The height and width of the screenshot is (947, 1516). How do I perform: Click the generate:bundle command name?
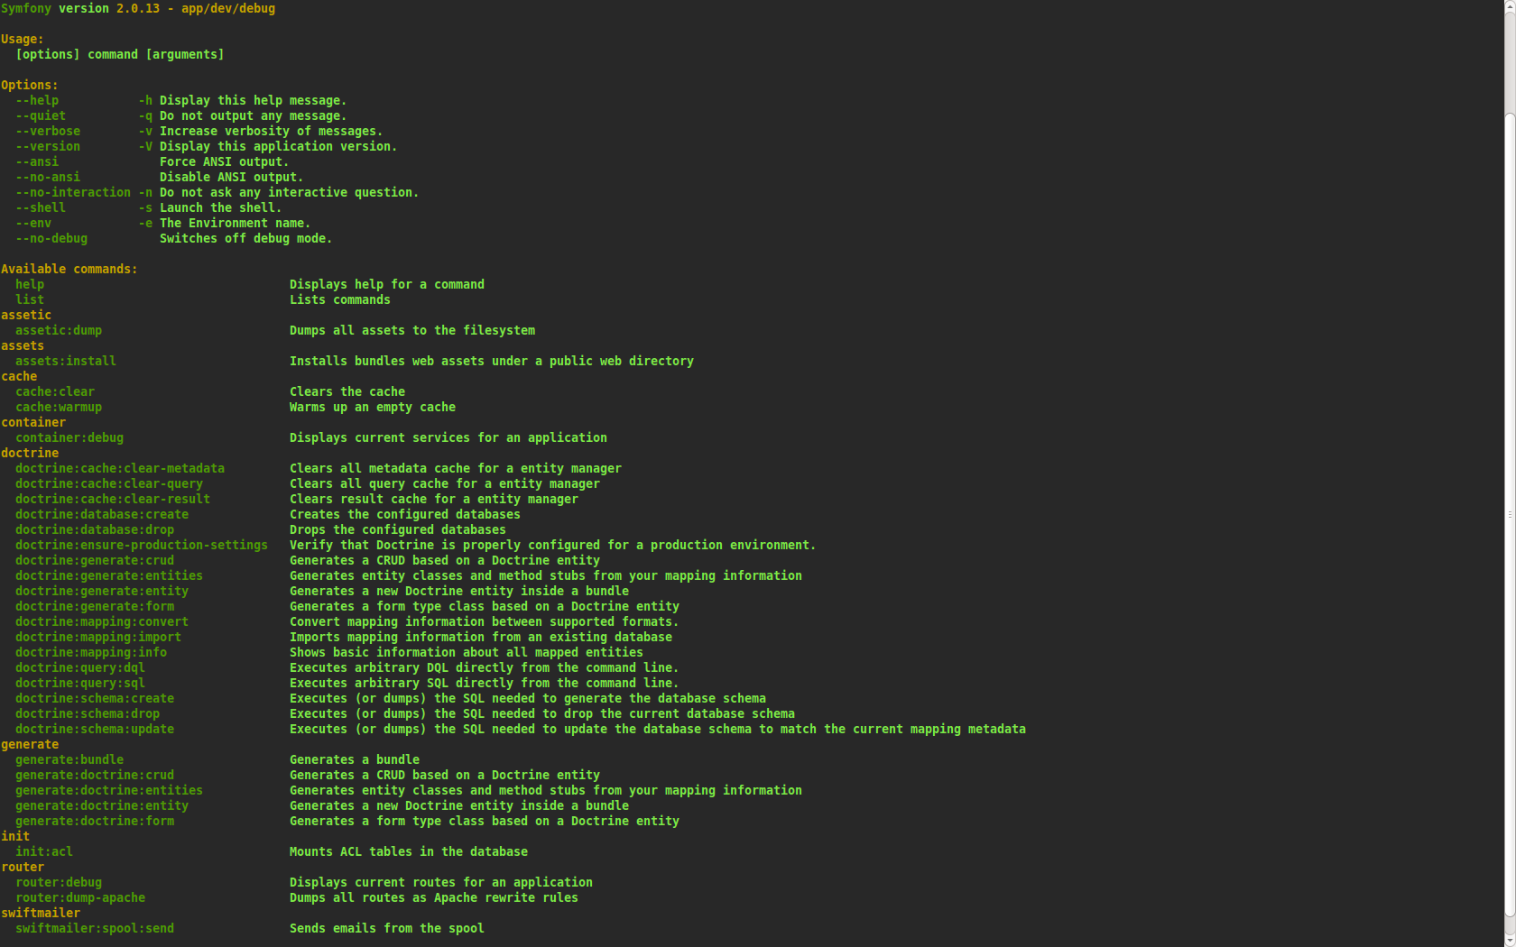click(69, 759)
